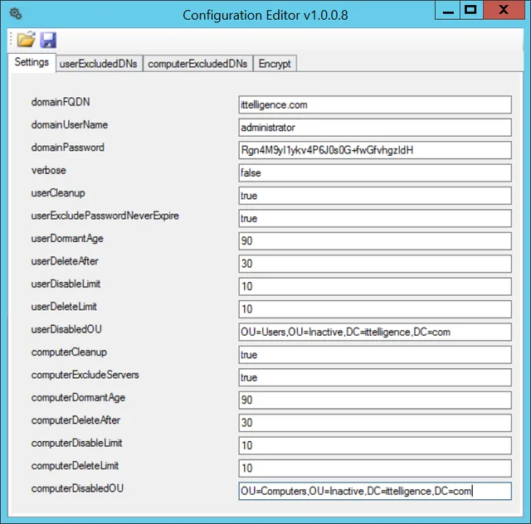Close the Configuration Editor window
The width and height of the screenshot is (531, 524).
[504, 10]
